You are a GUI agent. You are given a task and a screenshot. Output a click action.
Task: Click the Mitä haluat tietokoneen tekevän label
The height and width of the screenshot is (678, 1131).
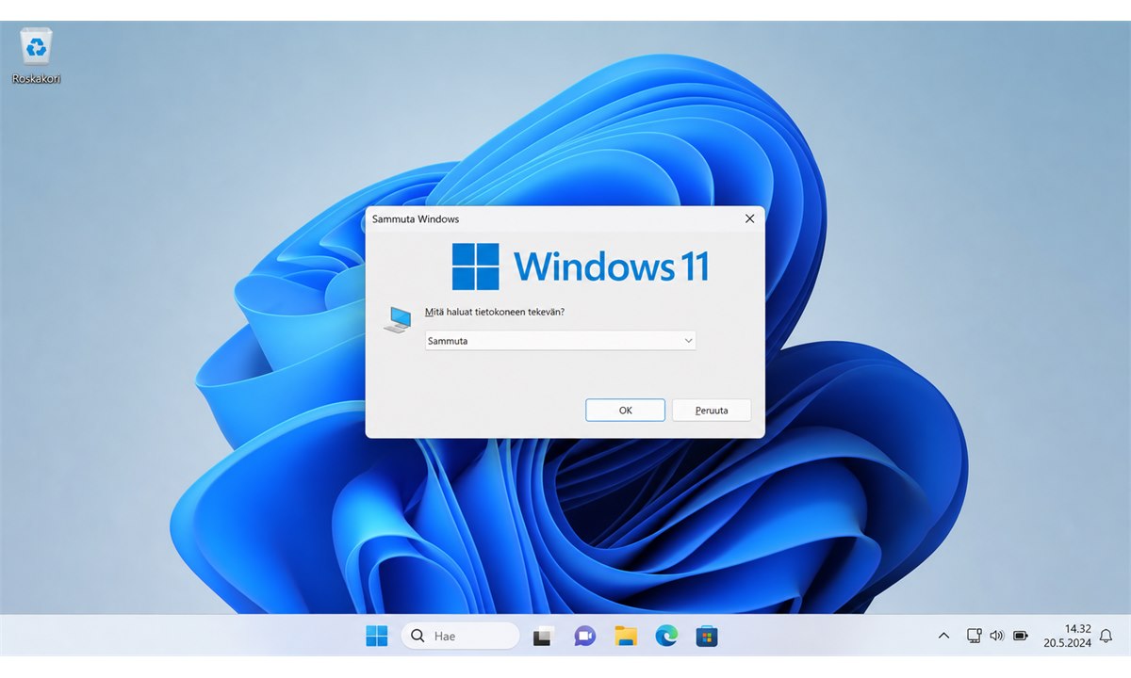click(x=495, y=311)
